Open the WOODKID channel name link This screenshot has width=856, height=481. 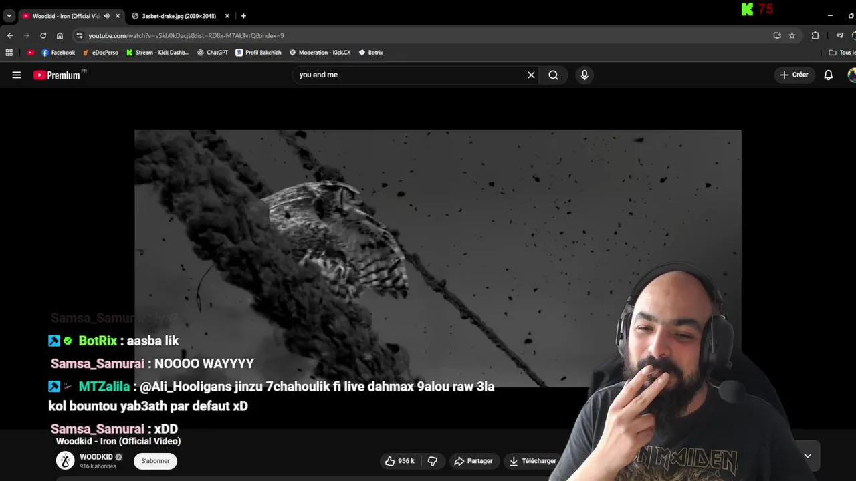coord(96,457)
